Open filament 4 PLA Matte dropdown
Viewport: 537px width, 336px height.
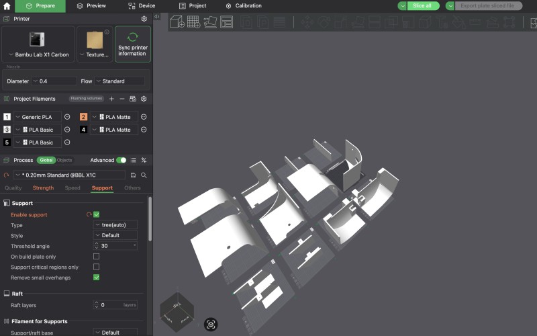coord(114,130)
